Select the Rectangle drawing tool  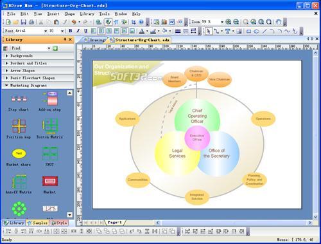tap(248, 32)
